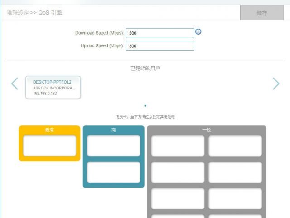
Task: Click the 192.168.0.182 IP address text
Action: (x=45, y=93)
